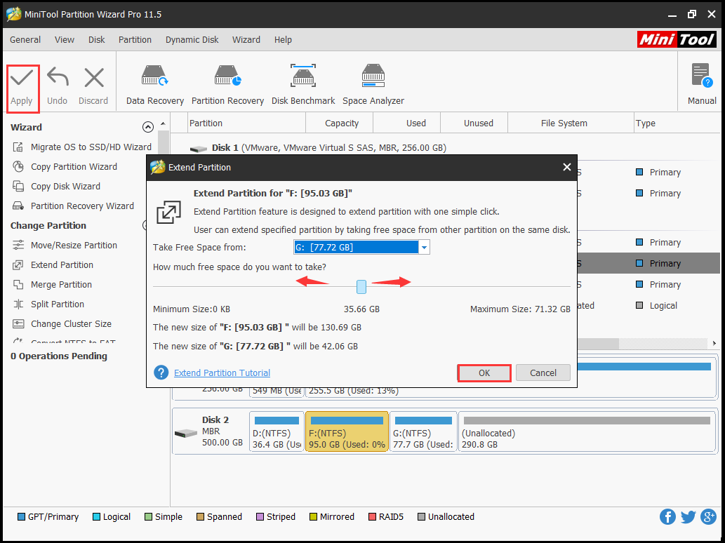Screen dimensions: 725x543
Task: Click the highlighted Primary type row
Action: [x=658, y=263]
